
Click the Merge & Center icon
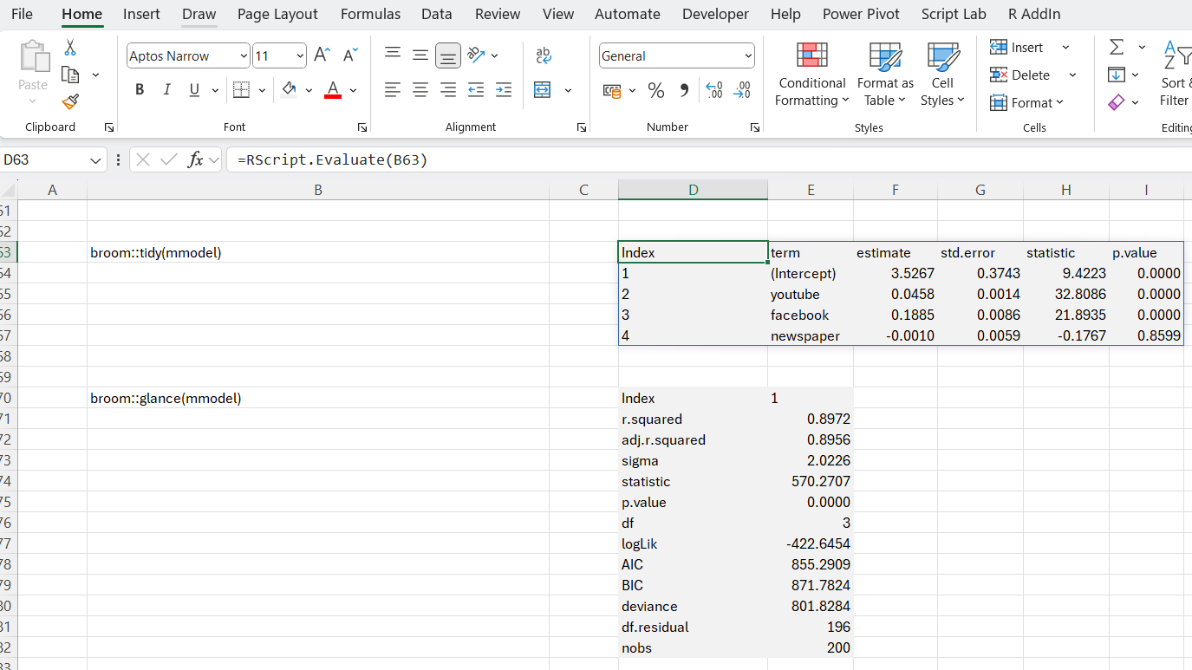point(543,90)
